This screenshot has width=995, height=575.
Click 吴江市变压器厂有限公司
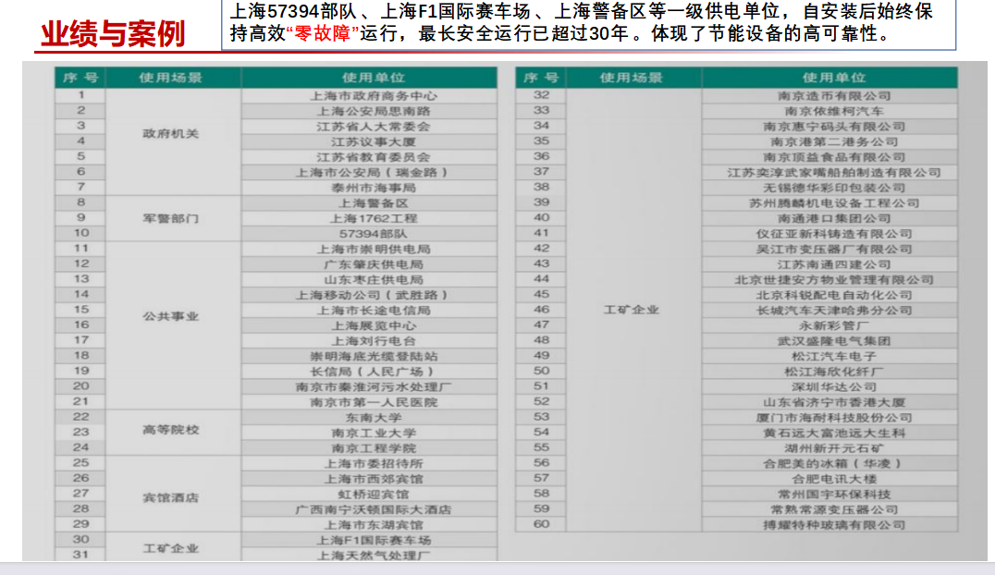[834, 249]
